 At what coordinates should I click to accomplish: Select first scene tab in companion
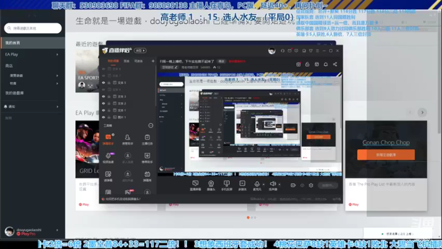(x=113, y=61)
